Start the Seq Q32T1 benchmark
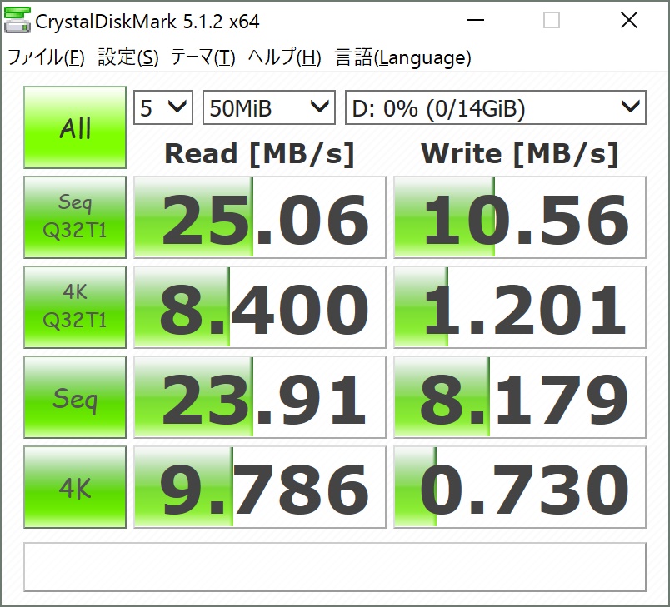This screenshot has height=607, width=670. point(75,216)
